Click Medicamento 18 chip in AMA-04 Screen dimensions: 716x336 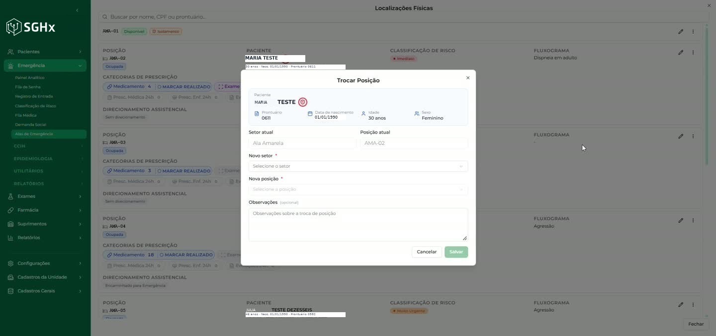pyautogui.click(x=130, y=255)
